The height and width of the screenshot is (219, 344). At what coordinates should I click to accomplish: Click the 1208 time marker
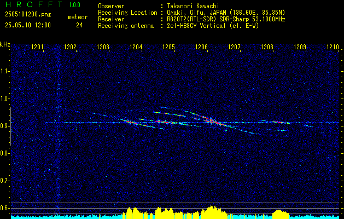(x=267, y=47)
